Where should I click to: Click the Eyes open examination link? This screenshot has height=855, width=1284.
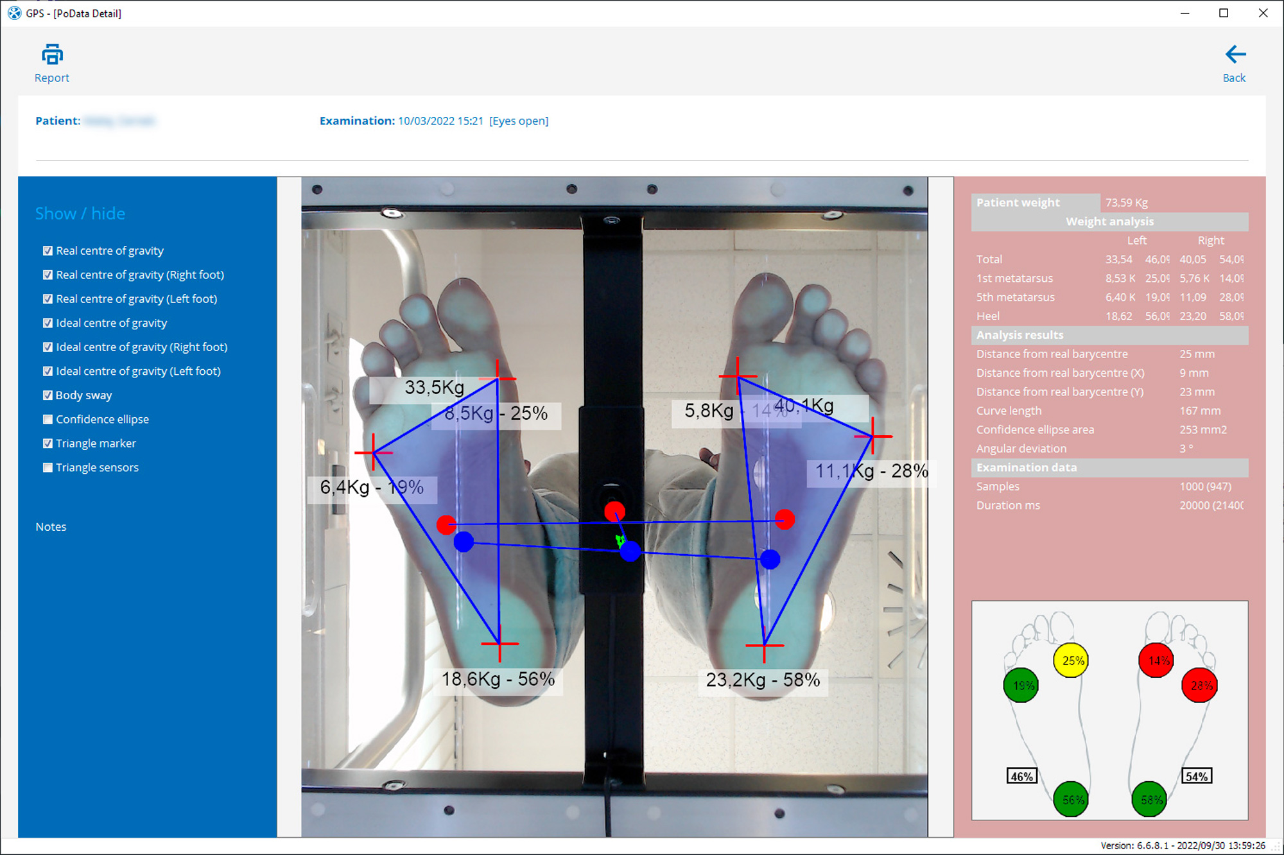[519, 121]
